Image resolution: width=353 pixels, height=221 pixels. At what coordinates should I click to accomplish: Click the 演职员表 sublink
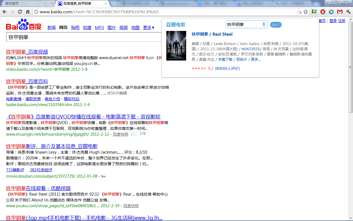[x=33, y=99]
